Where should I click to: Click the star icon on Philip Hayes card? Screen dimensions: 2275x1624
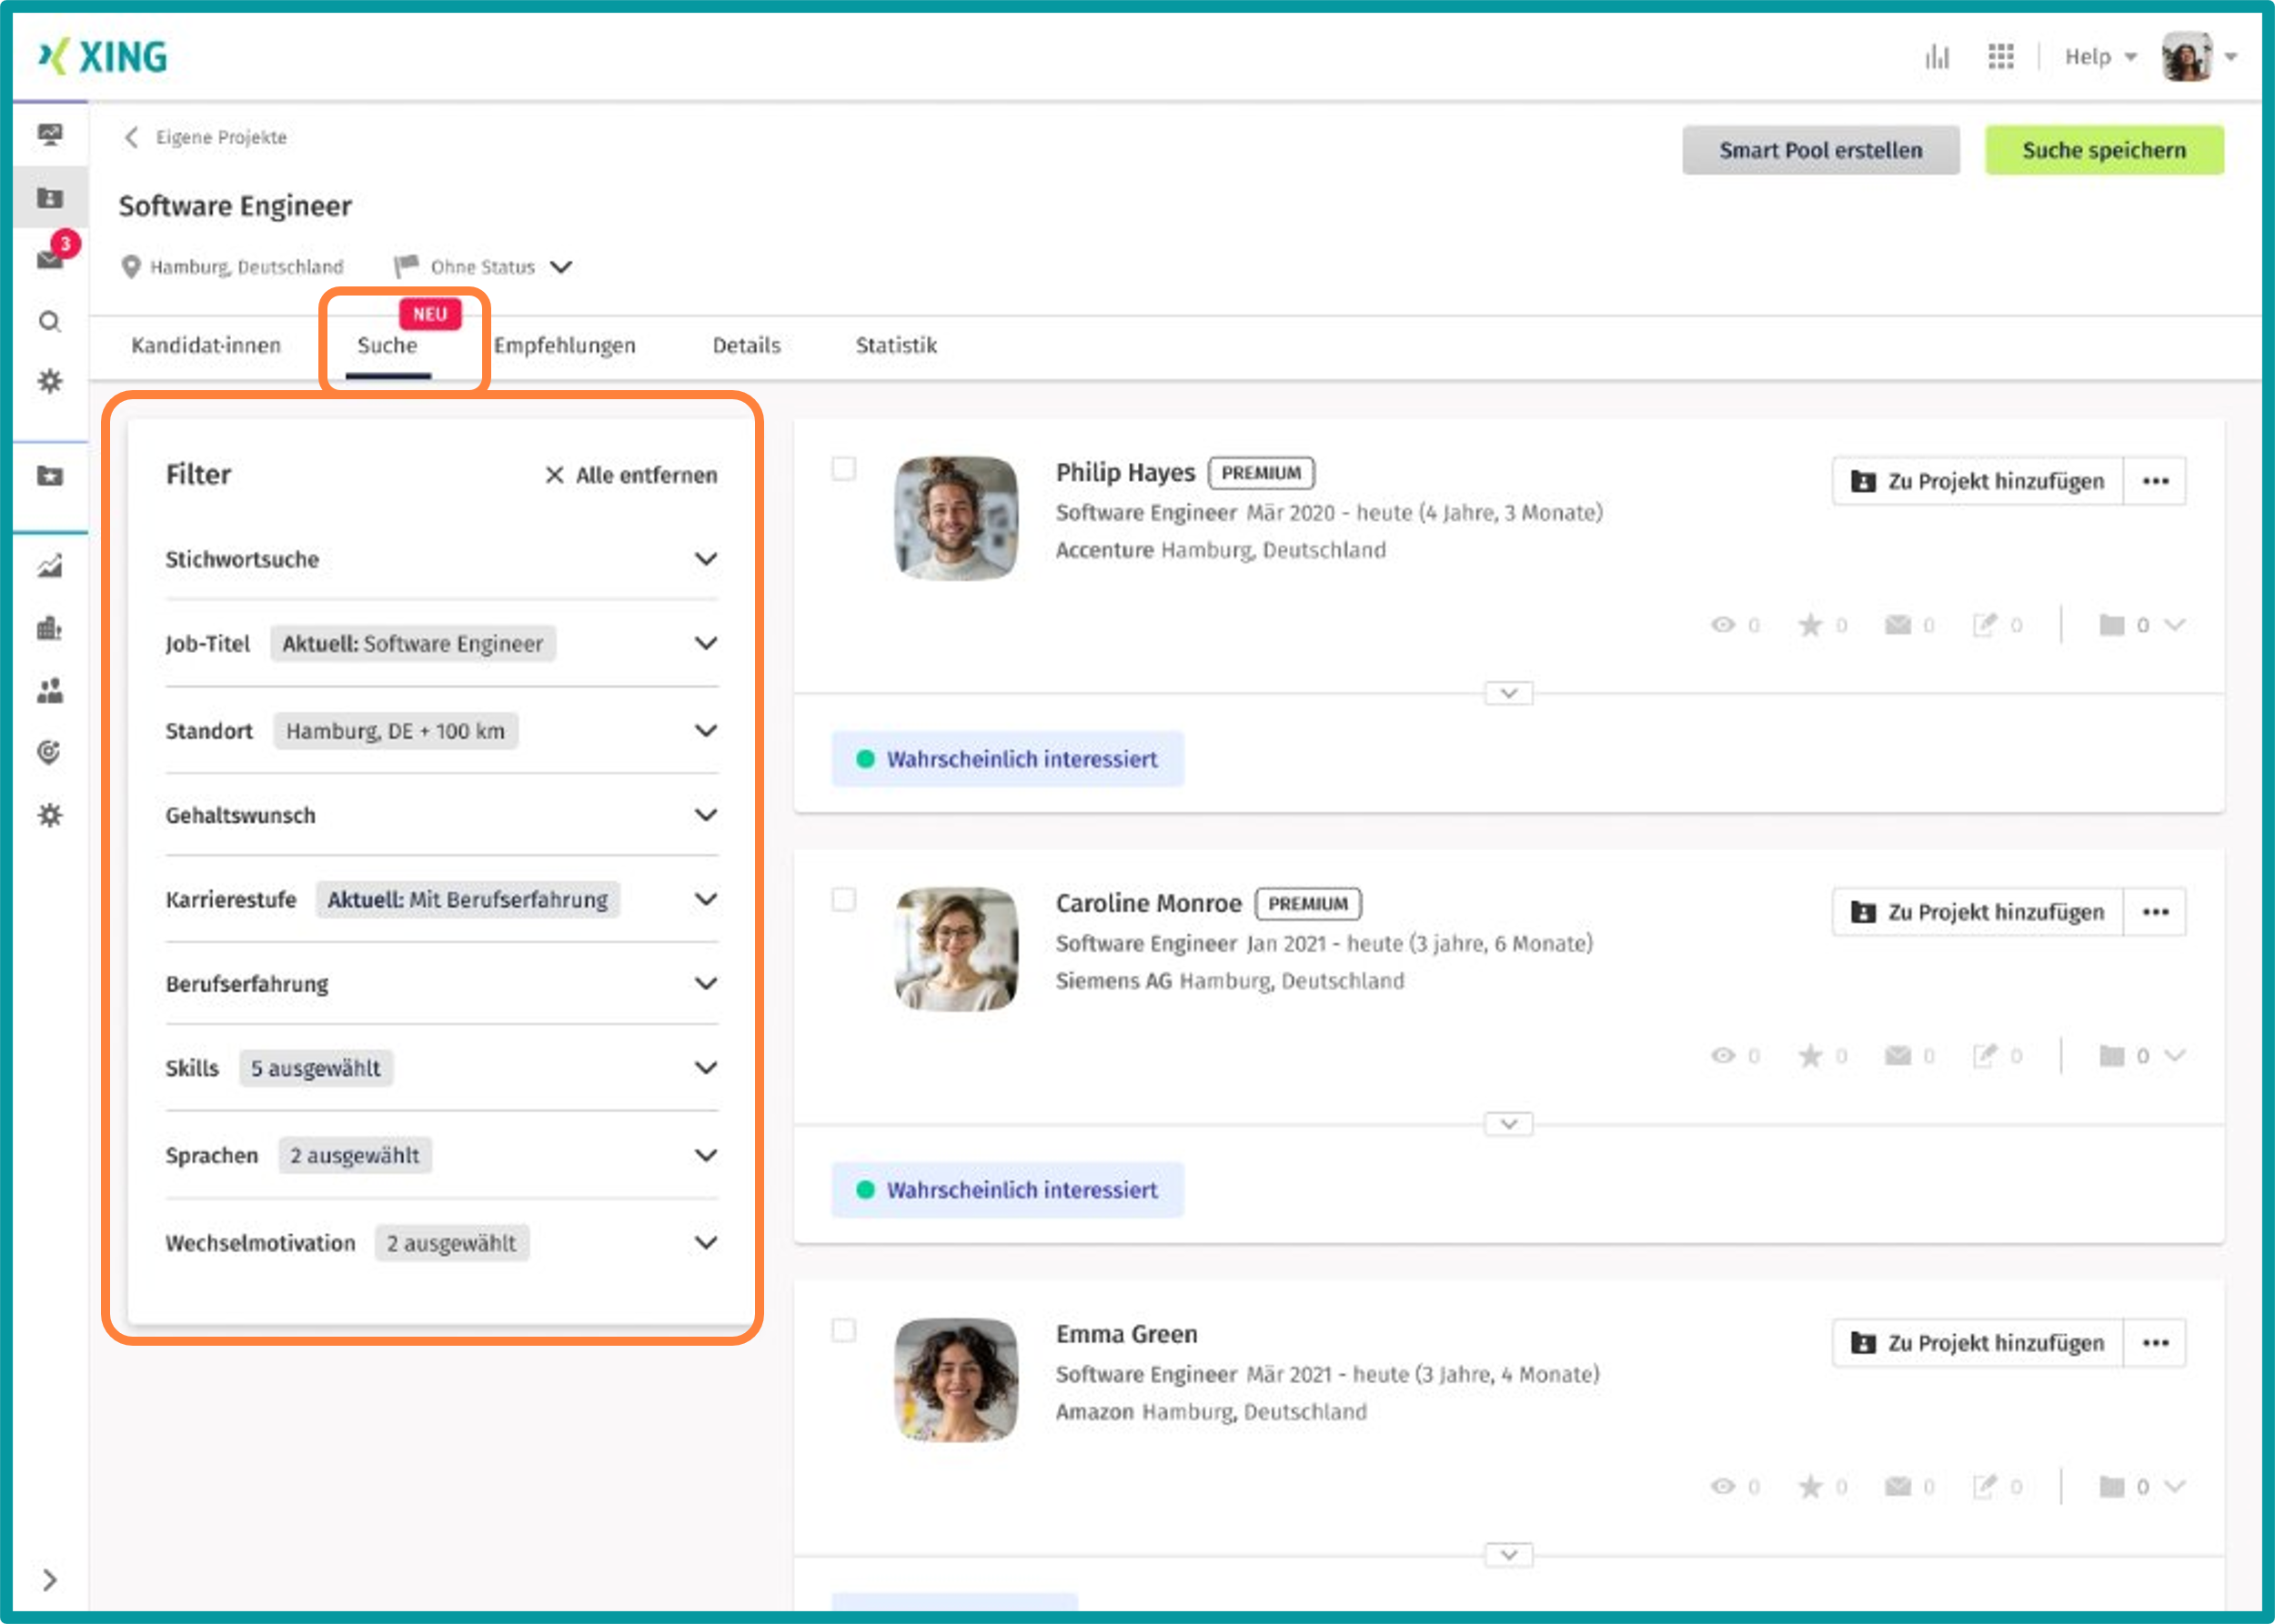[1810, 625]
